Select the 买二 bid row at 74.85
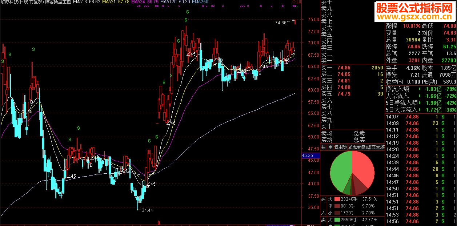The width and height of the screenshot is (457, 226). point(352,74)
